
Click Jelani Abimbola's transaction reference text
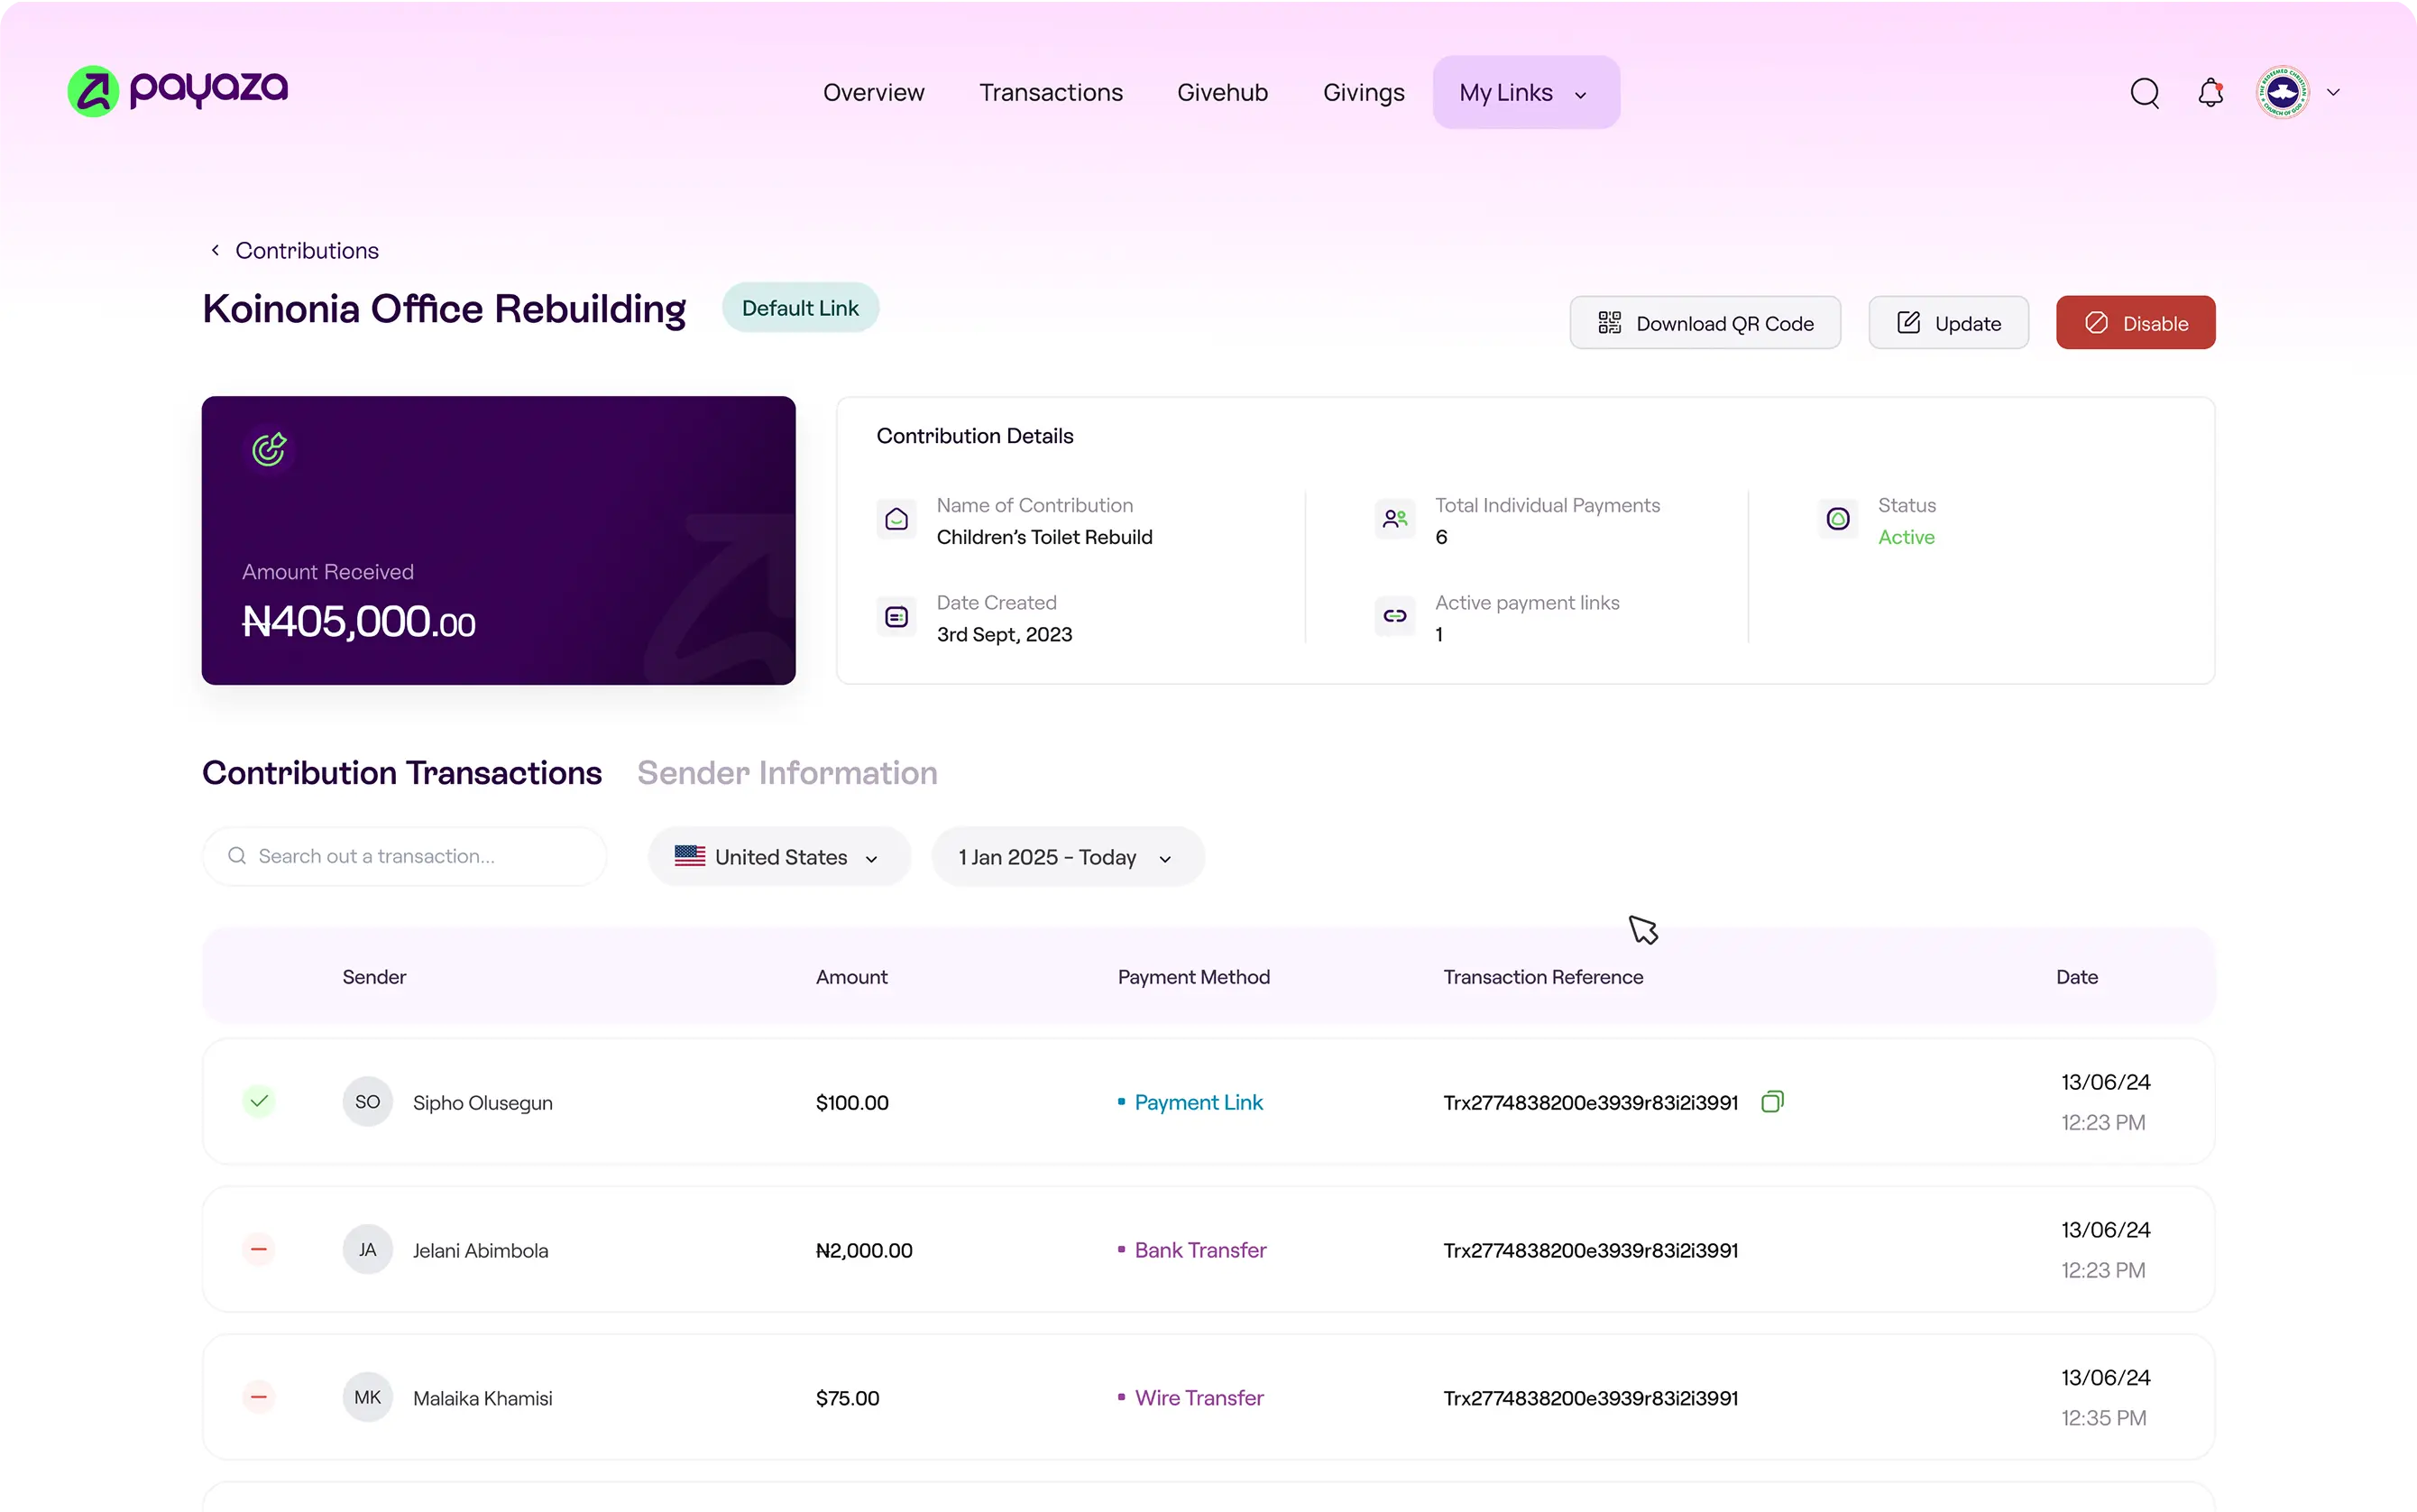(x=1590, y=1250)
